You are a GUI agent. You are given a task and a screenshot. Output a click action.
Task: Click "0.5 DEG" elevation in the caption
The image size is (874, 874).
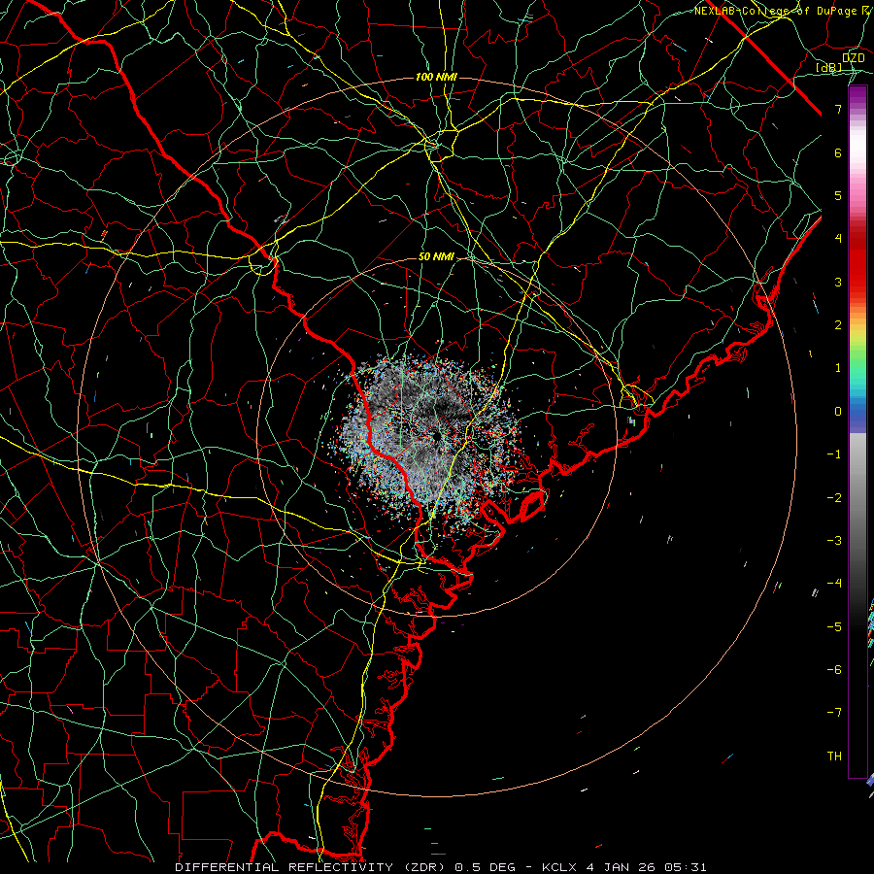coord(485,867)
